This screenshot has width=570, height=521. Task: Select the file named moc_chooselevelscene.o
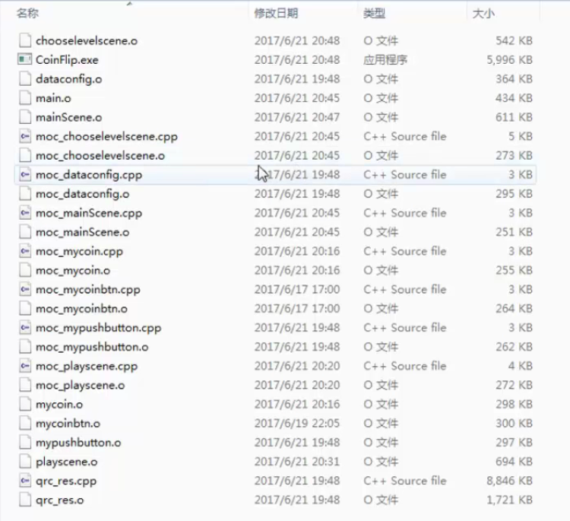coord(100,155)
